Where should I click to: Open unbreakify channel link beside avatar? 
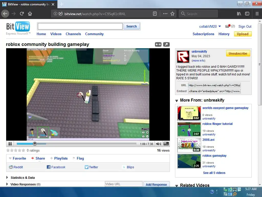pyautogui.click(x=199, y=51)
